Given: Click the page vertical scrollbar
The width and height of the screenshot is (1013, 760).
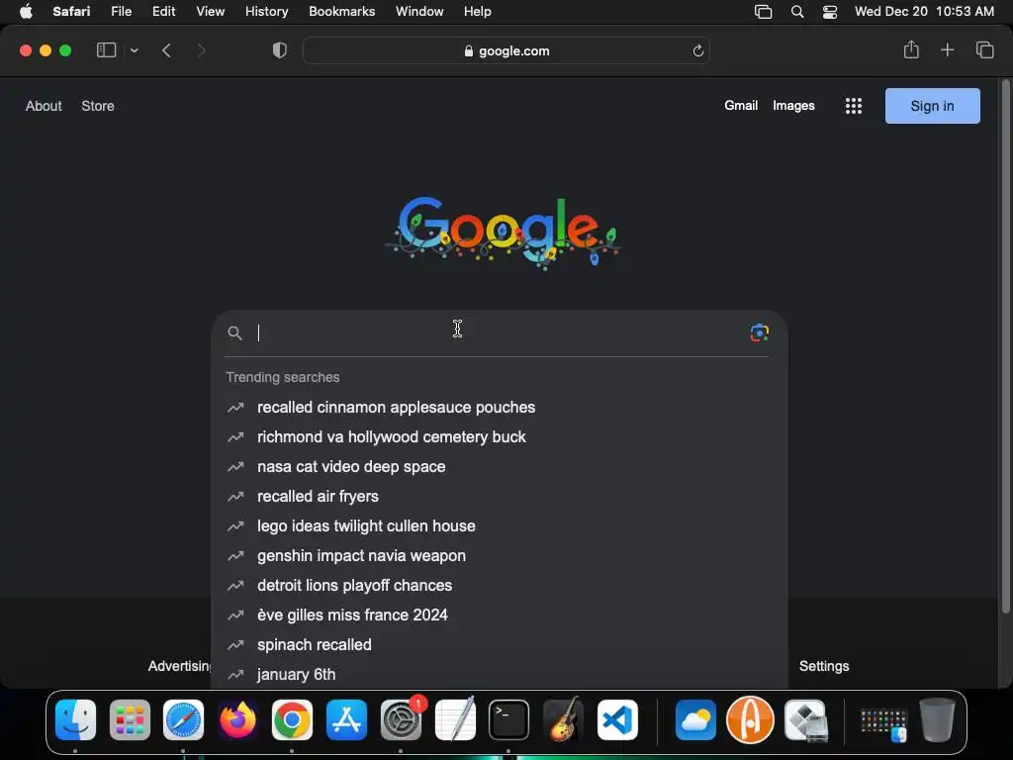Looking at the screenshot, I should pyautogui.click(x=1005, y=346).
